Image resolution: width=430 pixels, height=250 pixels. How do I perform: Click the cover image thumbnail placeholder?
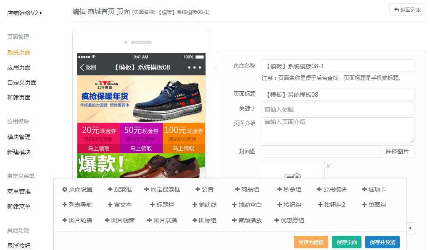pos(293,170)
